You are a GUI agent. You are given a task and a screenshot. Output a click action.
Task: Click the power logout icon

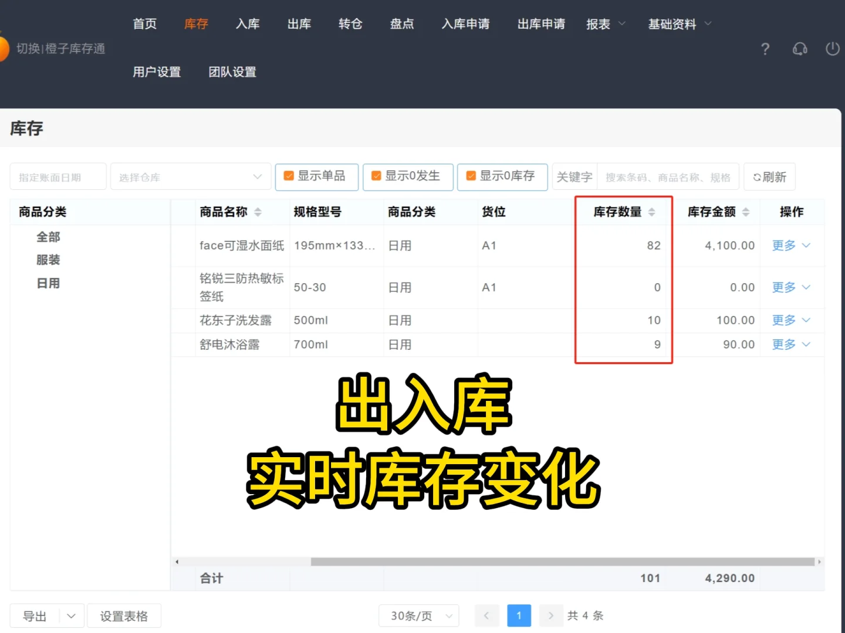pos(833,49)
